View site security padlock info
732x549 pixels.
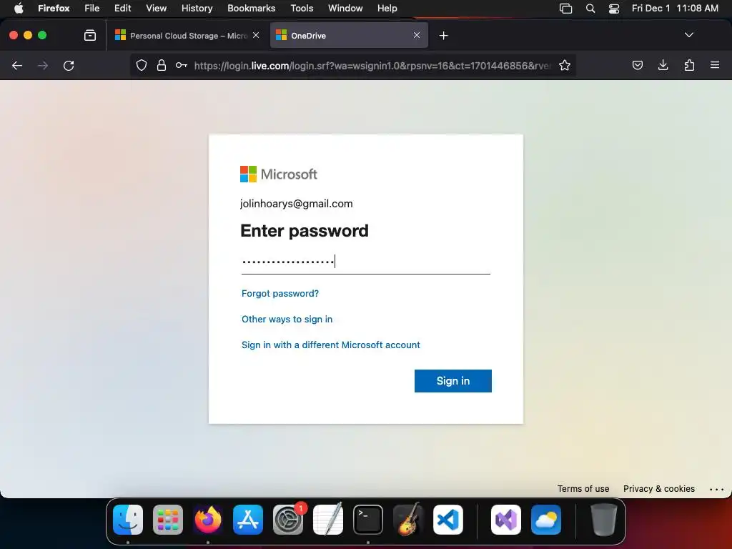pyautogui.click(x=162, y=65)
